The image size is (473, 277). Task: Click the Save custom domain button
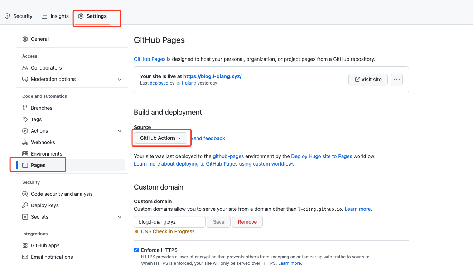point(219,222)
